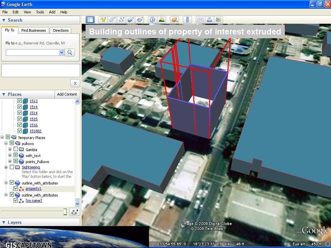331x248 pixels.
Task: Click the search magnifier button
Action: coord(70,52)
